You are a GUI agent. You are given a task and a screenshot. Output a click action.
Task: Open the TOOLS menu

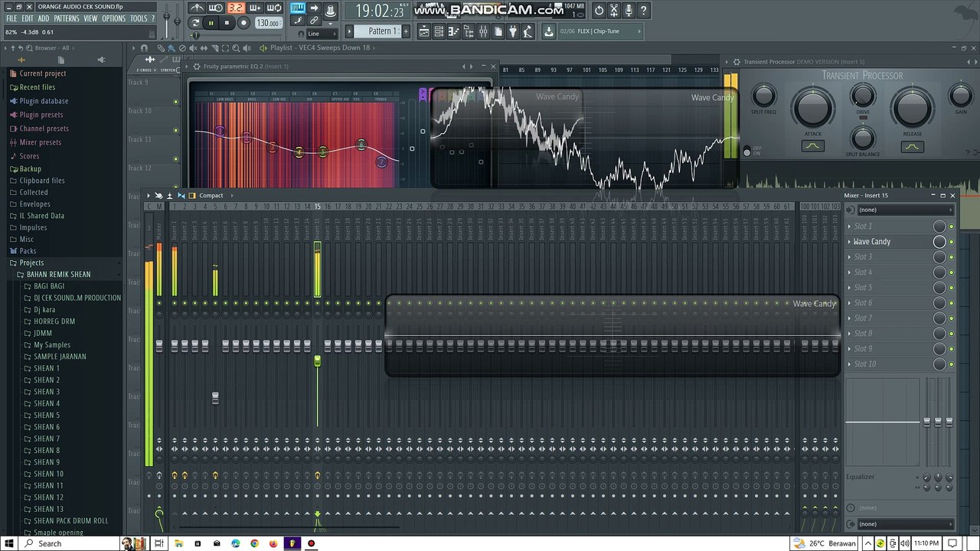[139, 18]
